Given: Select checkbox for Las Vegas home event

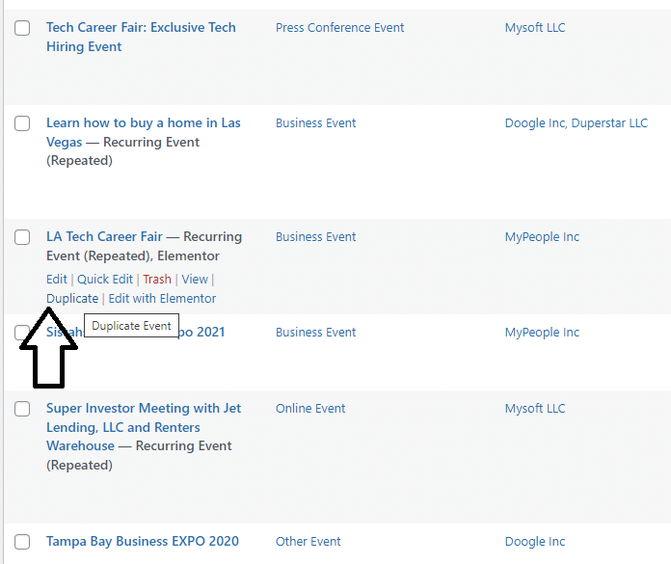Looking at the screenshot, I should 22,124.
